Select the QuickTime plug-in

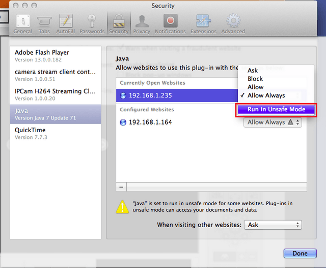(56, 133)
